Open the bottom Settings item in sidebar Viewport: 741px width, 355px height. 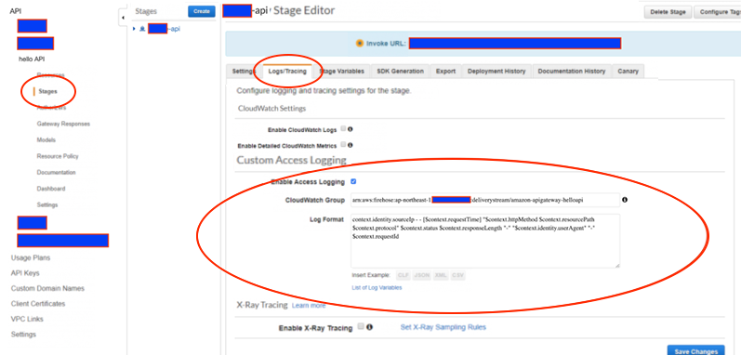[23, 335]
